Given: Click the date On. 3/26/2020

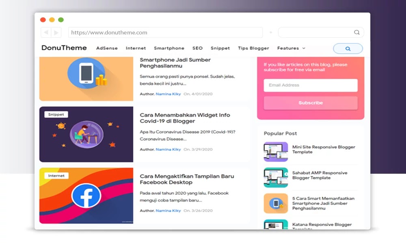Looking at the screenshot, I should tap(198, 211).
